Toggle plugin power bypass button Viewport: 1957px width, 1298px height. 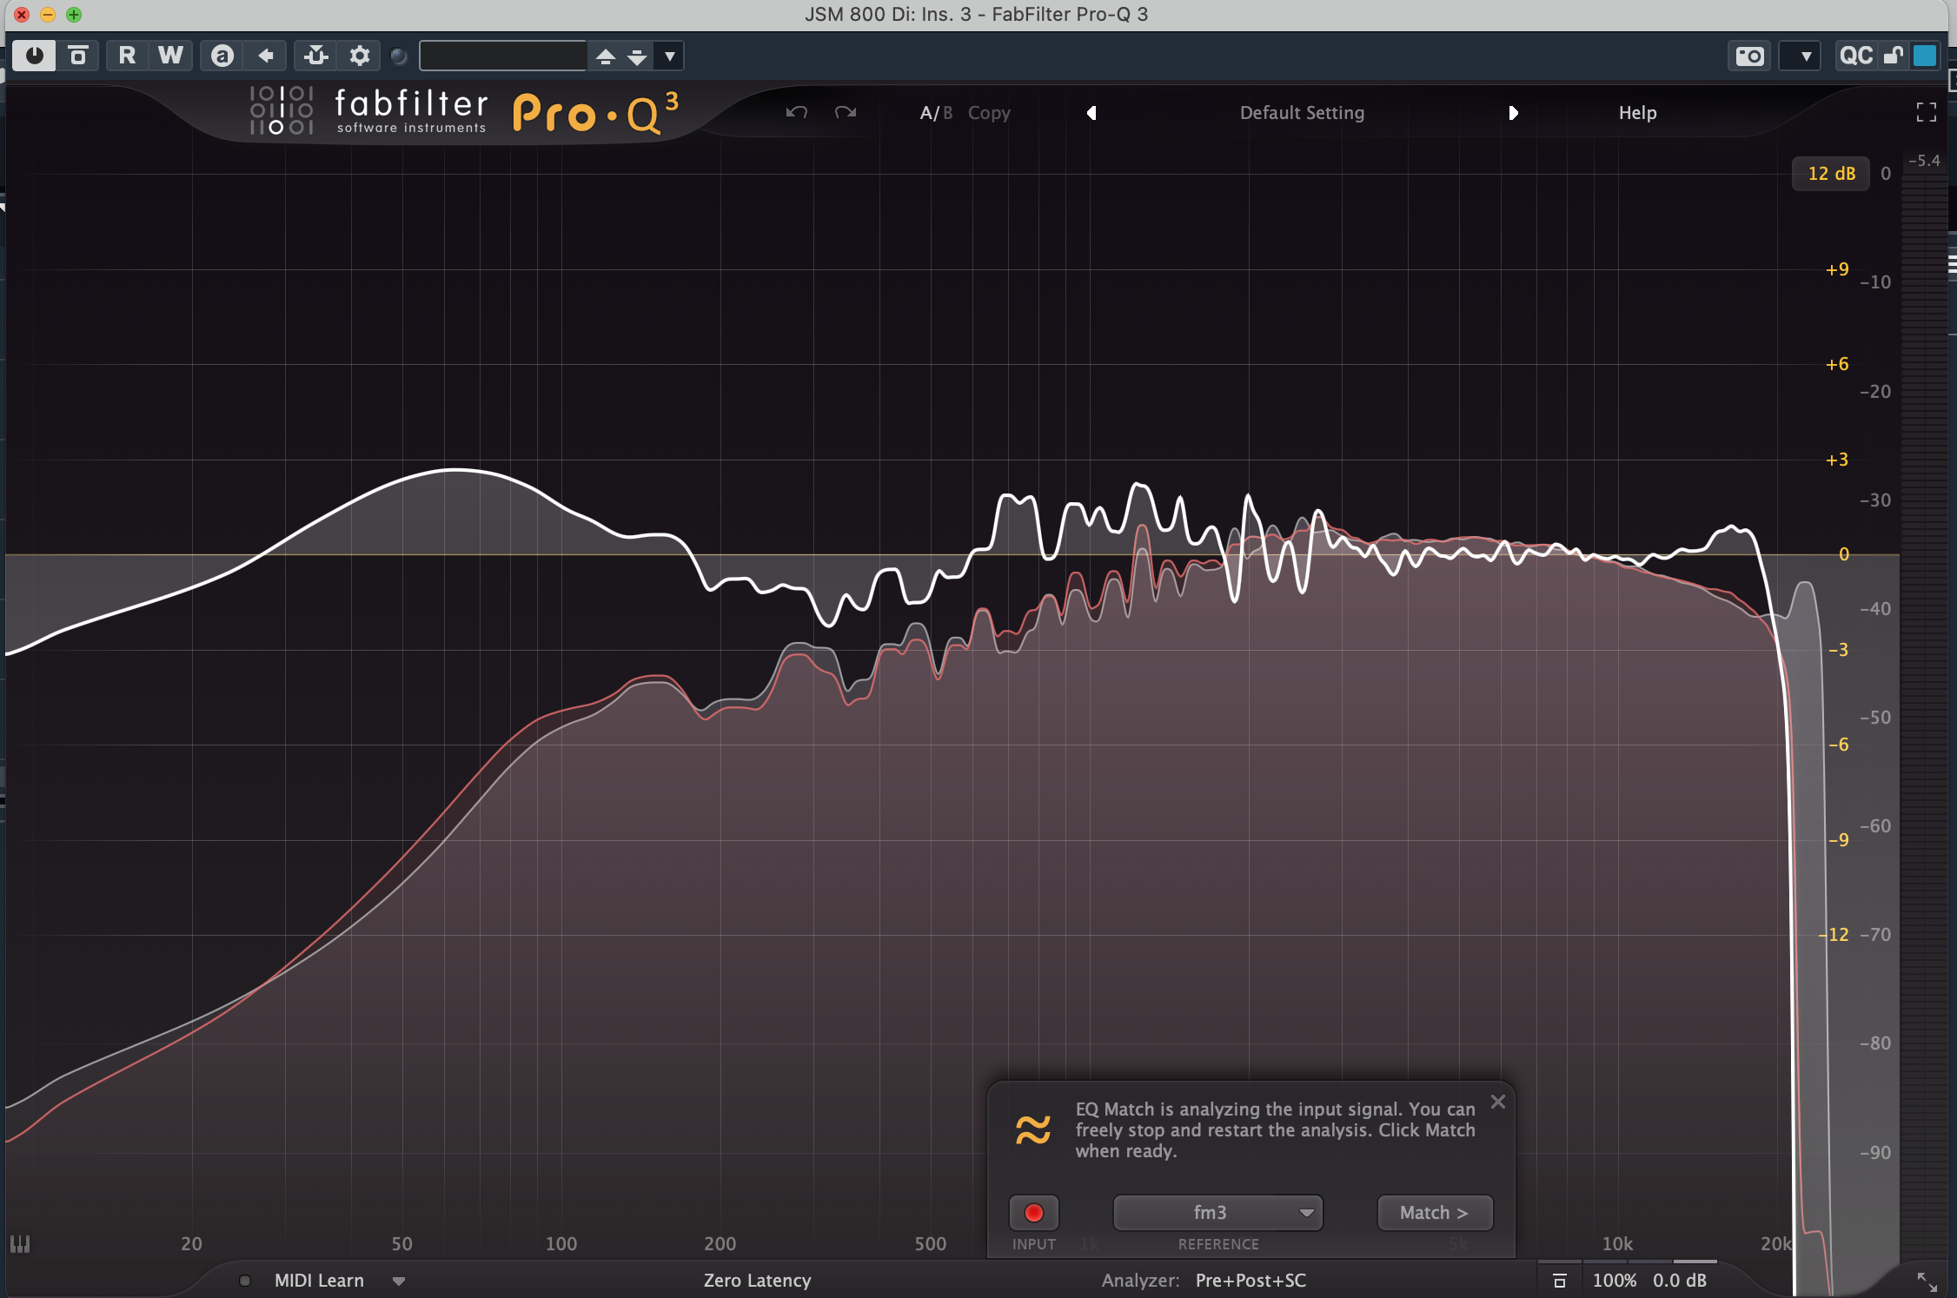click(34, 56)
